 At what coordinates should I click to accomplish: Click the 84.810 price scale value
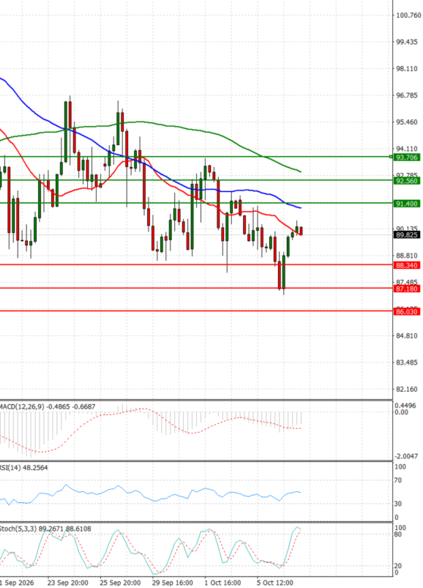point(407,335)
